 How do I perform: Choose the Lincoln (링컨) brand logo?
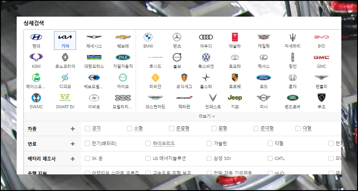coord(292,57)
